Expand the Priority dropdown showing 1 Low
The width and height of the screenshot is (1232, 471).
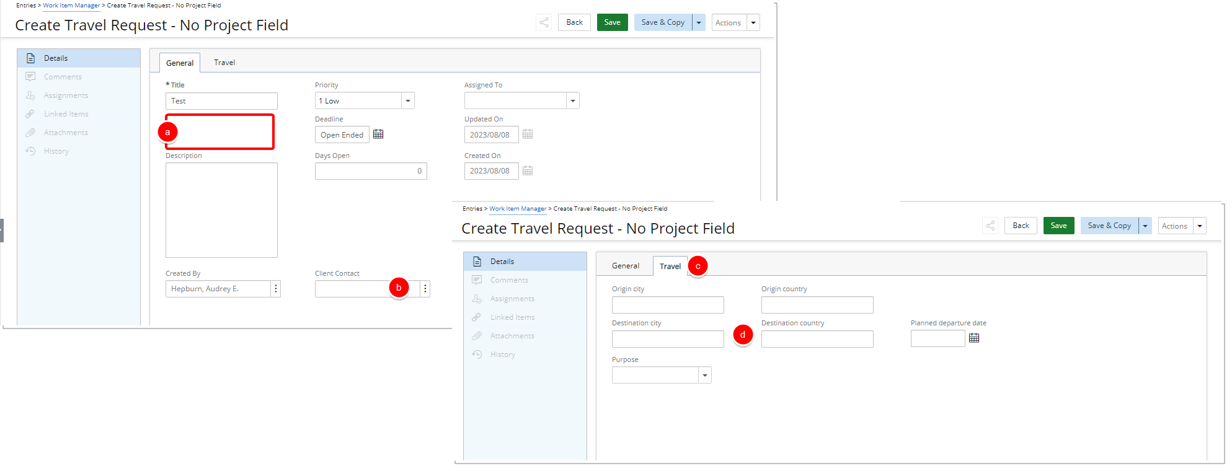pos(407,101)
